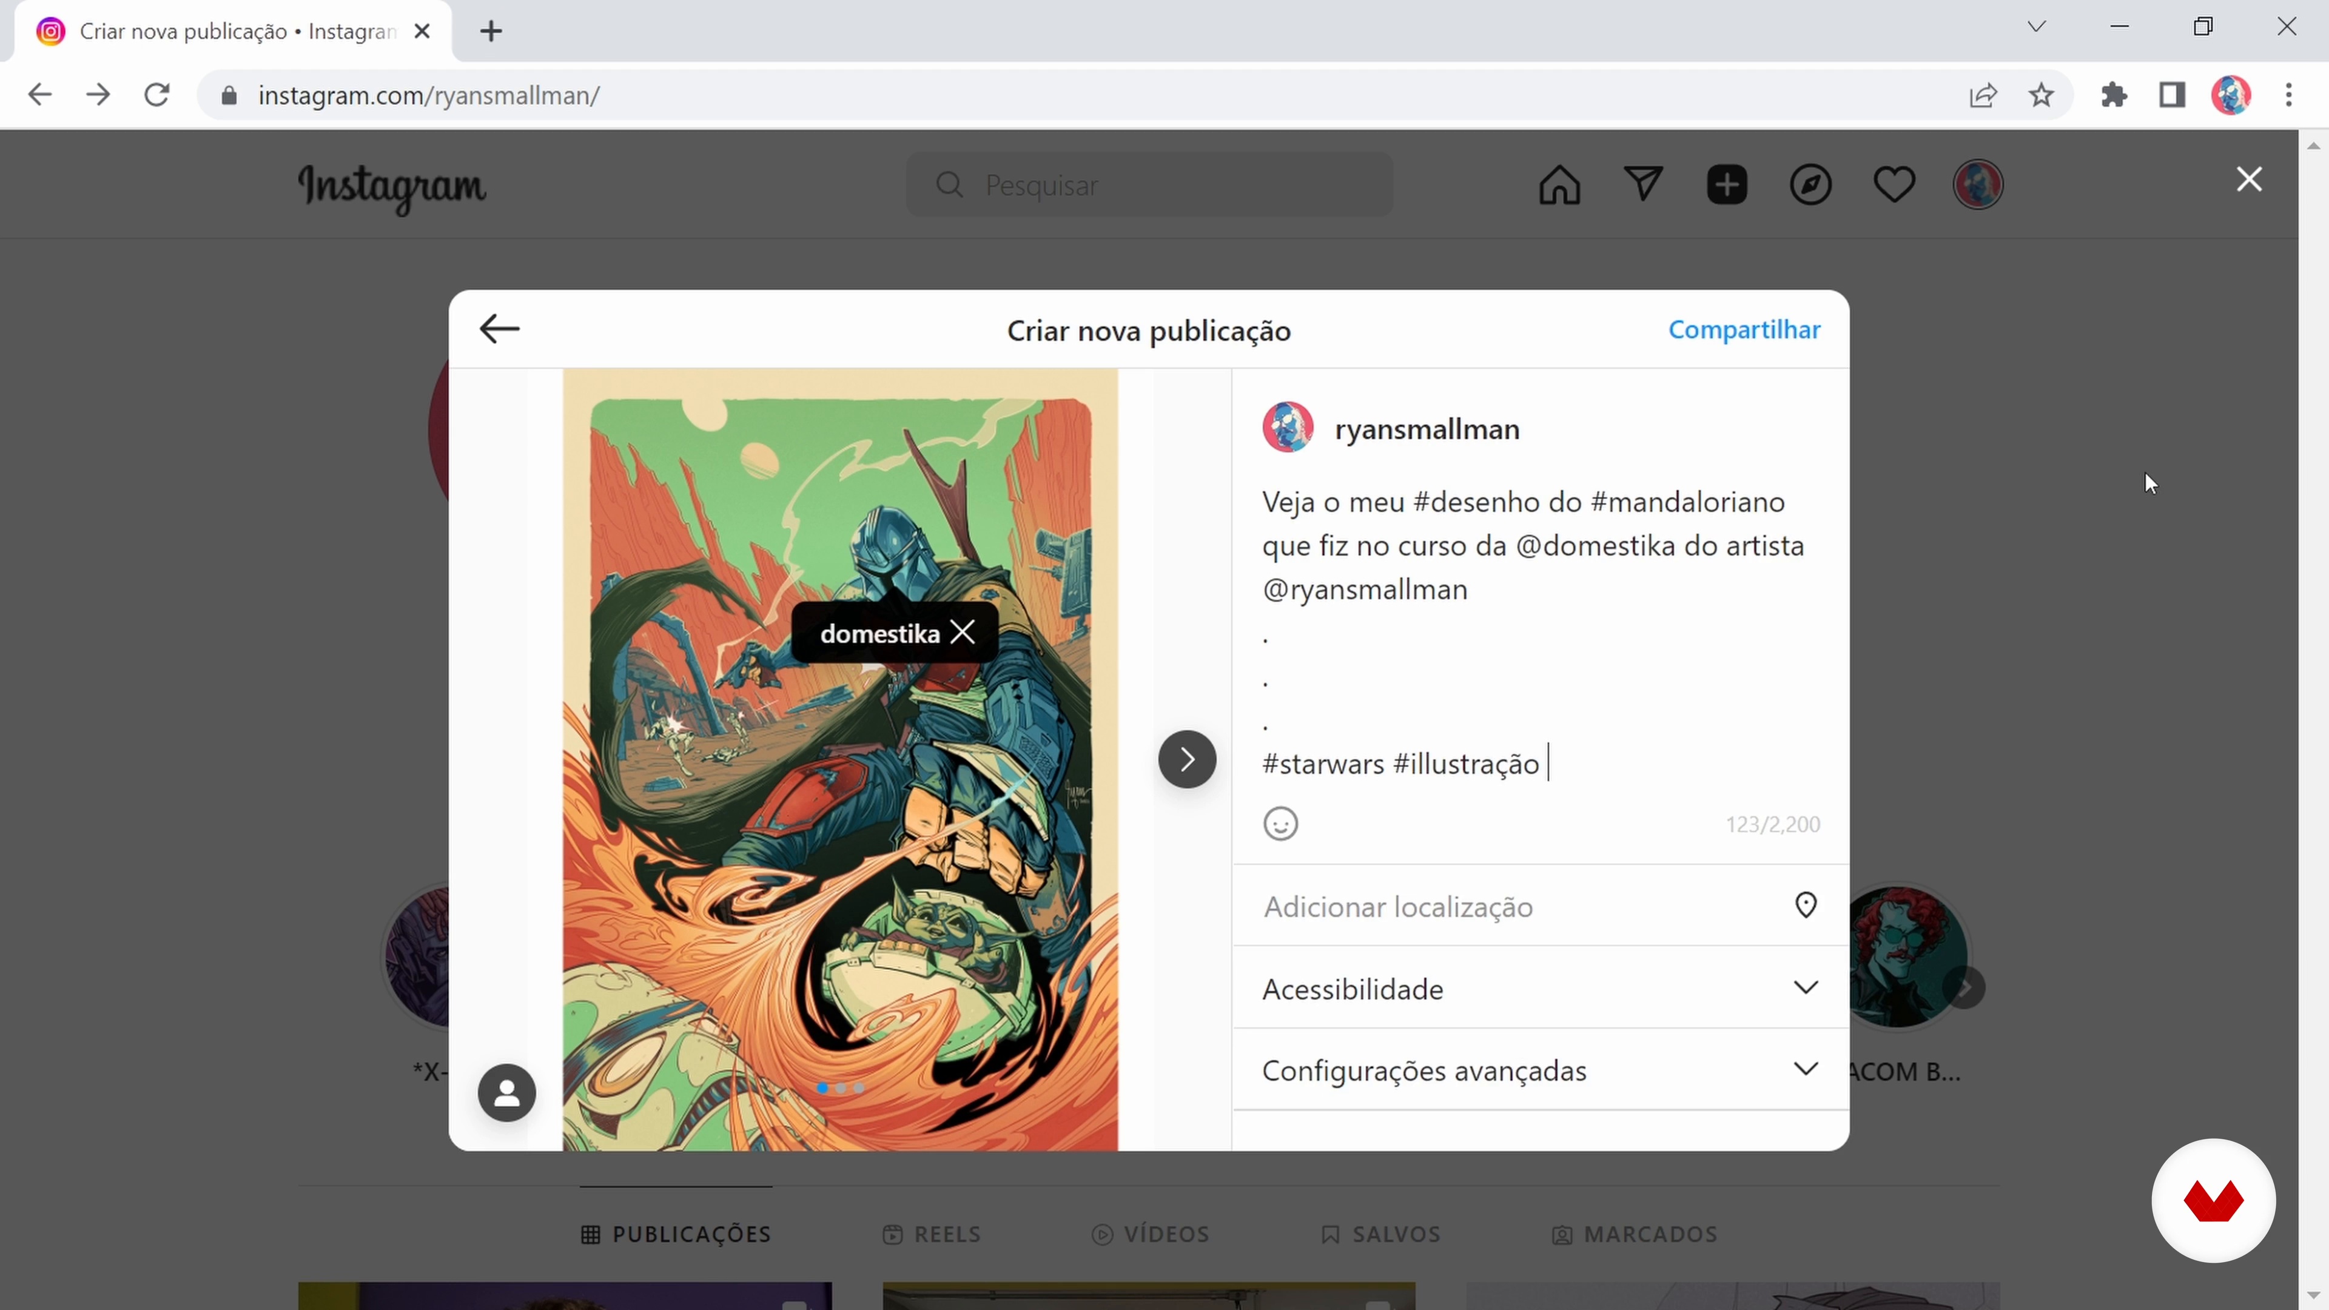Click the new post plus icon
Screen dimensions: 2329x1310
point(1727,184)
